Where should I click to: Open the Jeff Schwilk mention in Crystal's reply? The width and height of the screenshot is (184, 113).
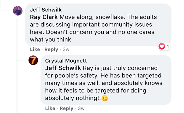point(63,68)
